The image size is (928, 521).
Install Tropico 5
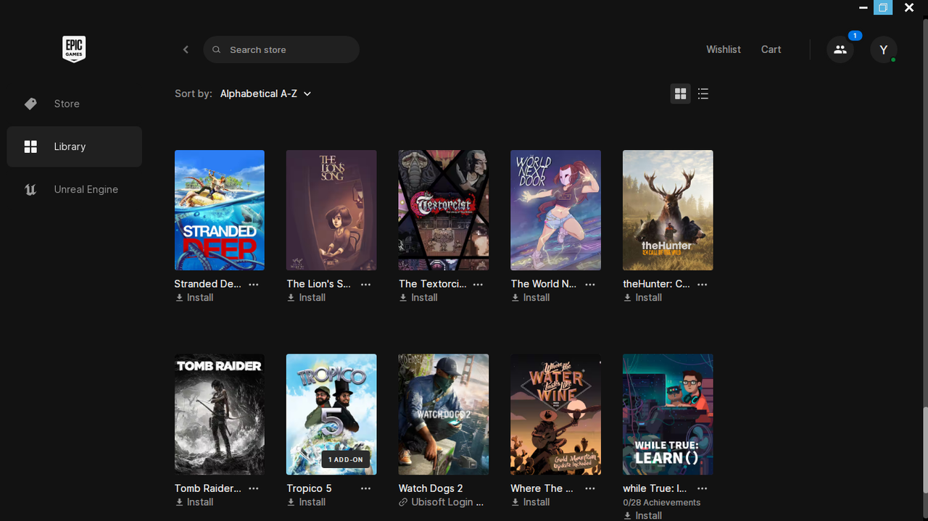tap(307, 502)
